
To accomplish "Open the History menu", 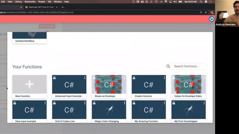I will tap(18, 1).
